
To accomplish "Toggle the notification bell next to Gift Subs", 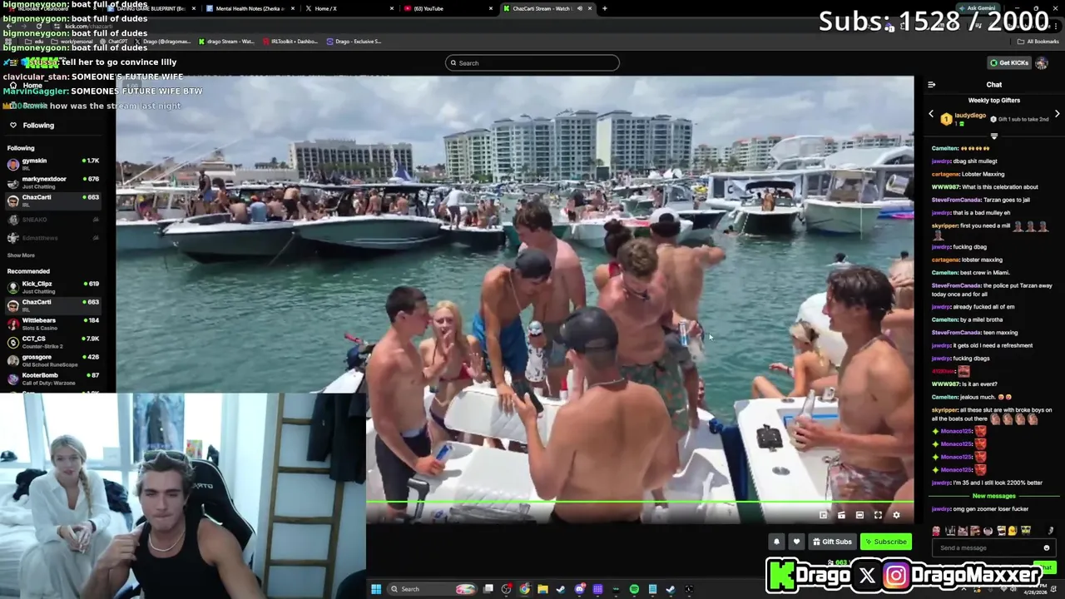I will point(776,542).
